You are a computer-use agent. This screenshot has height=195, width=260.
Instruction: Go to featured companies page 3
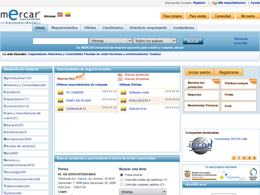[x=244, y=158]
